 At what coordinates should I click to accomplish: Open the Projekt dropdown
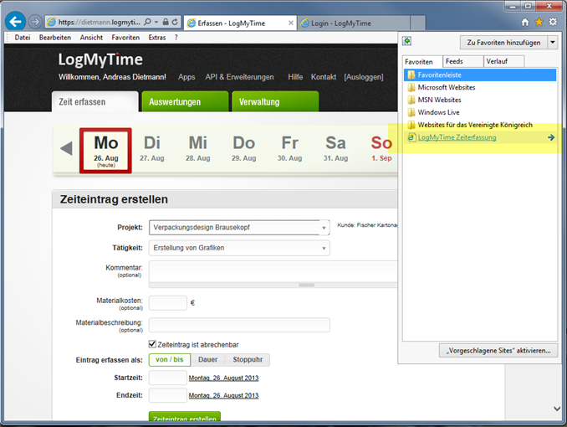pos(239,228)
